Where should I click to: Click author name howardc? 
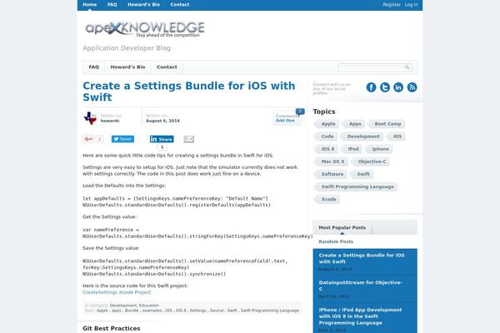point(110,121)
